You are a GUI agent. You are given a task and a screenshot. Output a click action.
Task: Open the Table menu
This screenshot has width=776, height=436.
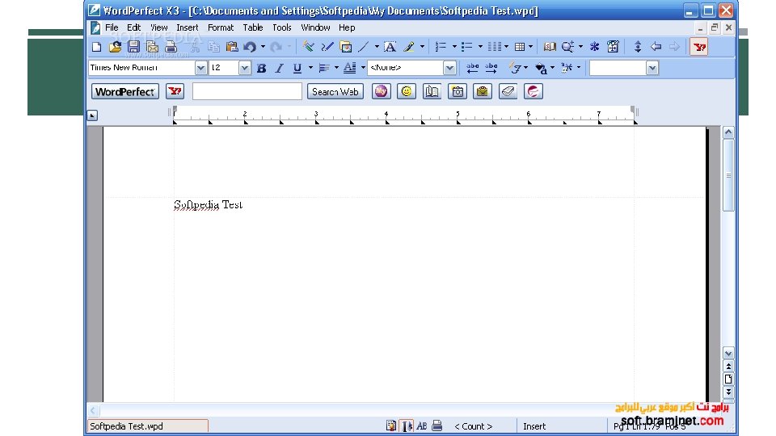(x=252, y=27)
